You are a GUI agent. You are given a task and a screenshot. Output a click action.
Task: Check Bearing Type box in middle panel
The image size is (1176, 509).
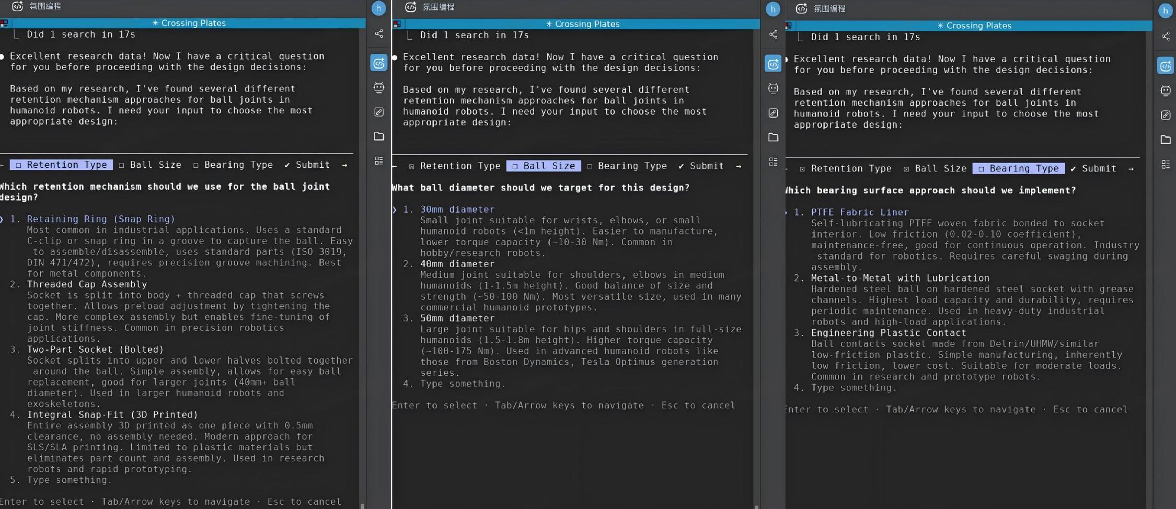[590, 166]
